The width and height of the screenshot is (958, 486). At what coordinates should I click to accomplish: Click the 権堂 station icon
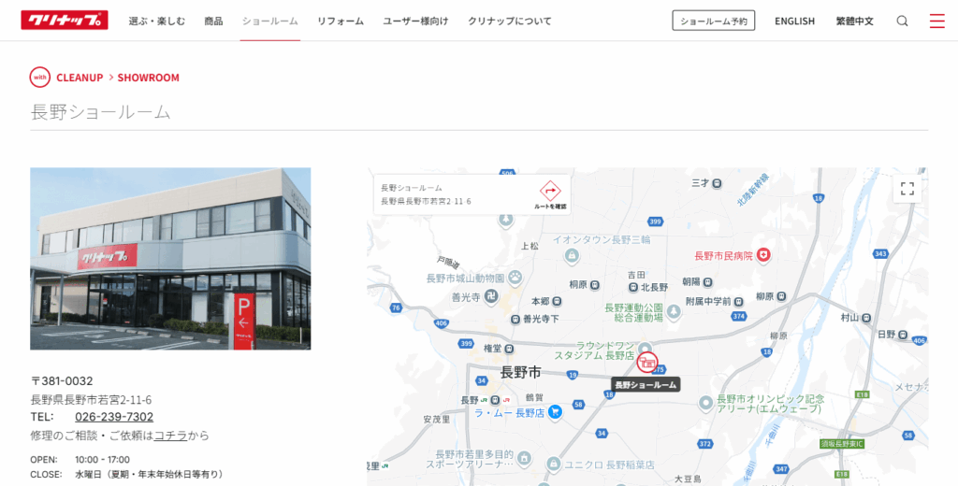click(x=509, y=349)
